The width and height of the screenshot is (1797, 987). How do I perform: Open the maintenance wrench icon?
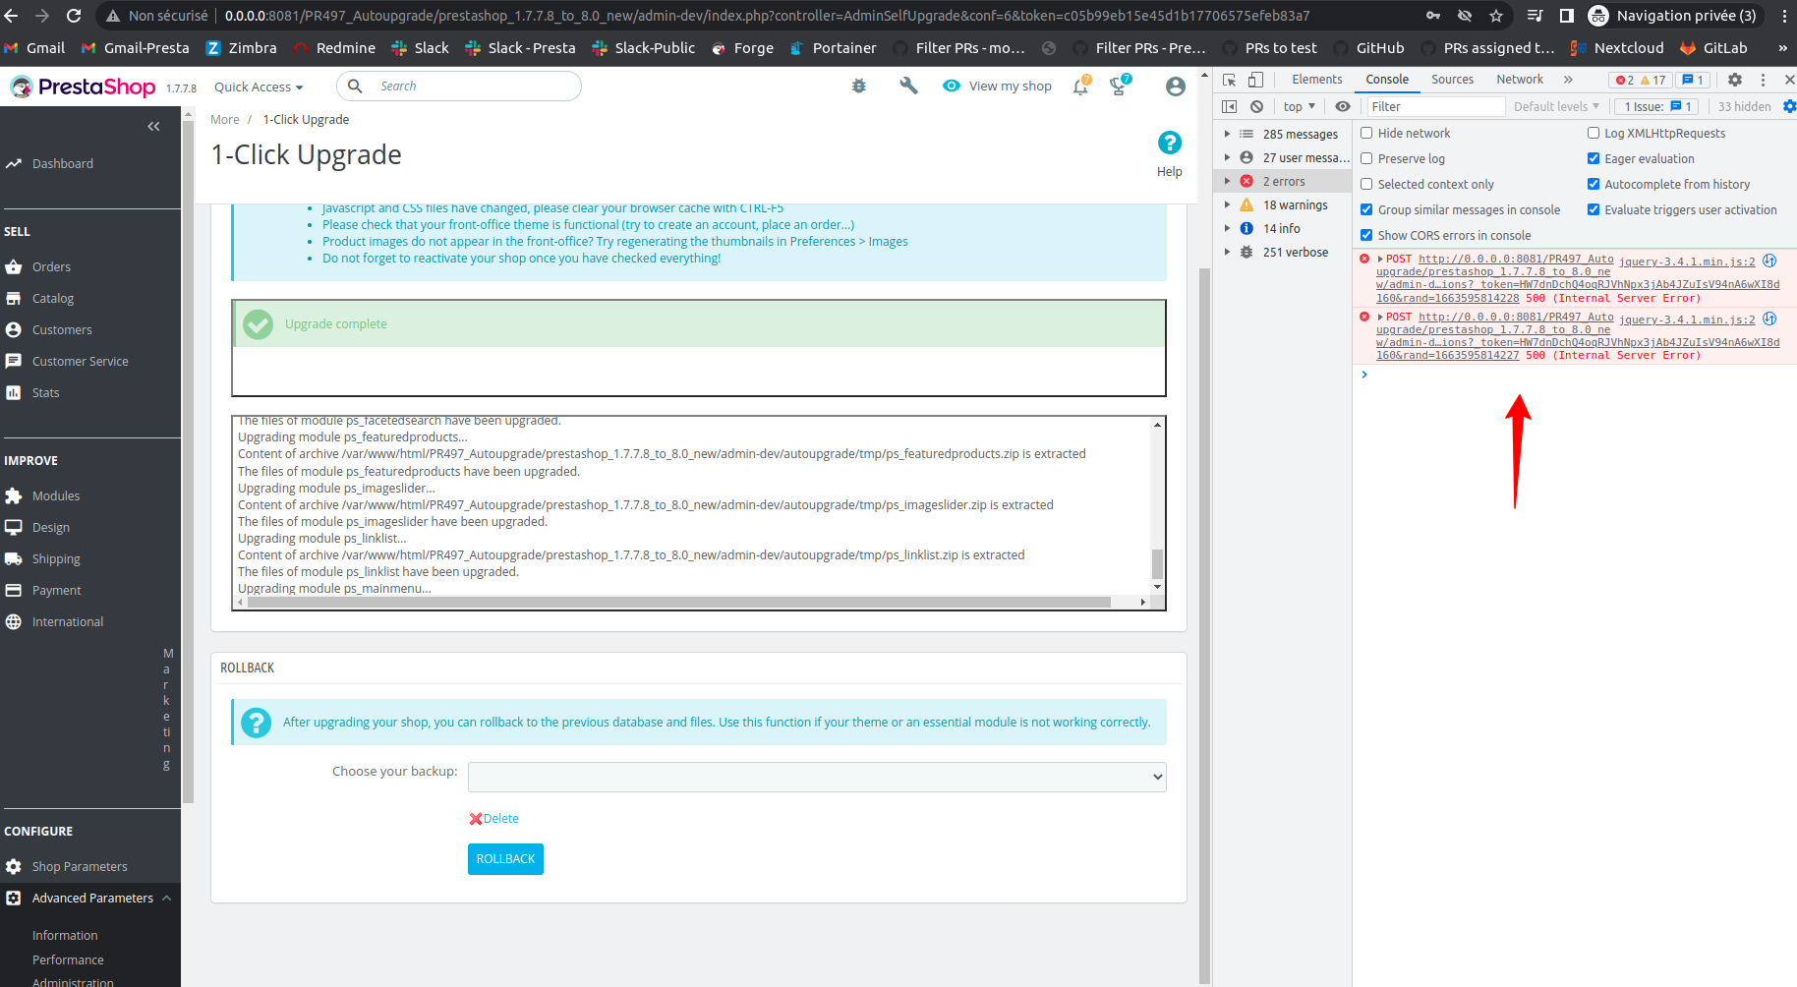[907, 86]
